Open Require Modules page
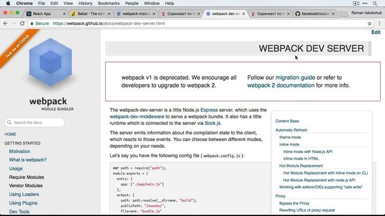The width and height of the screenshot is (385, 216). (26, 177)
